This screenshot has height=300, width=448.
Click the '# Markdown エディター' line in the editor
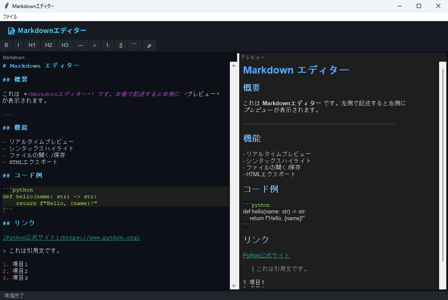click(x=41, y=65)
